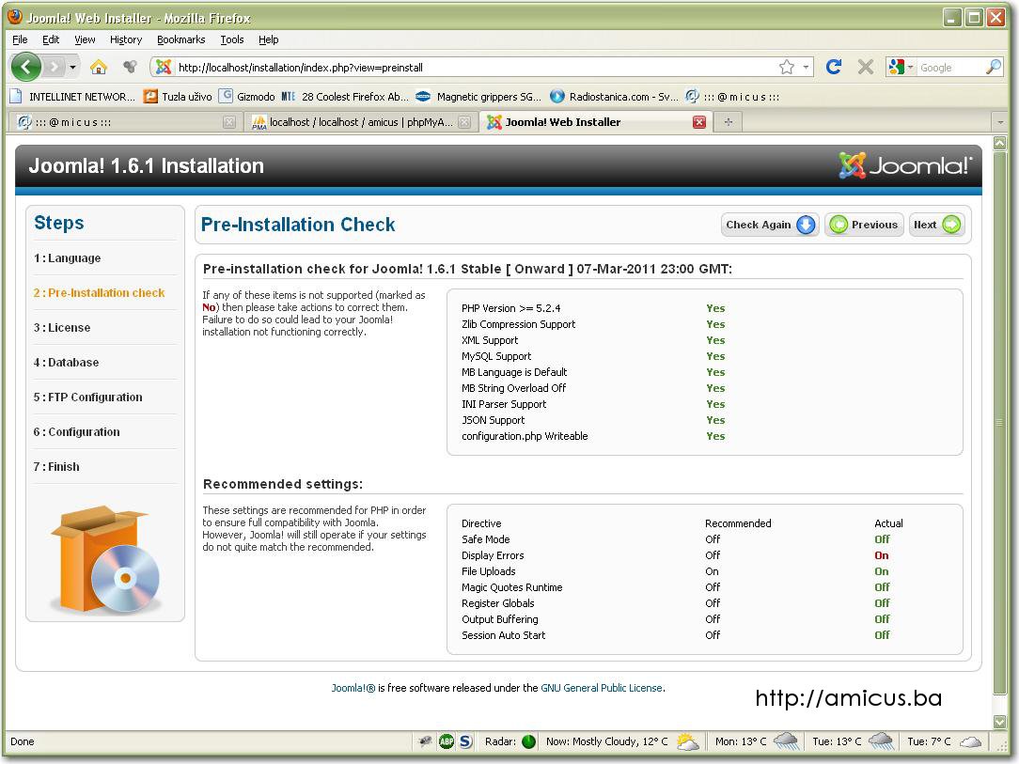
Task: Expand the address bar URL dropdown arrow
Action: click(806, 67)
